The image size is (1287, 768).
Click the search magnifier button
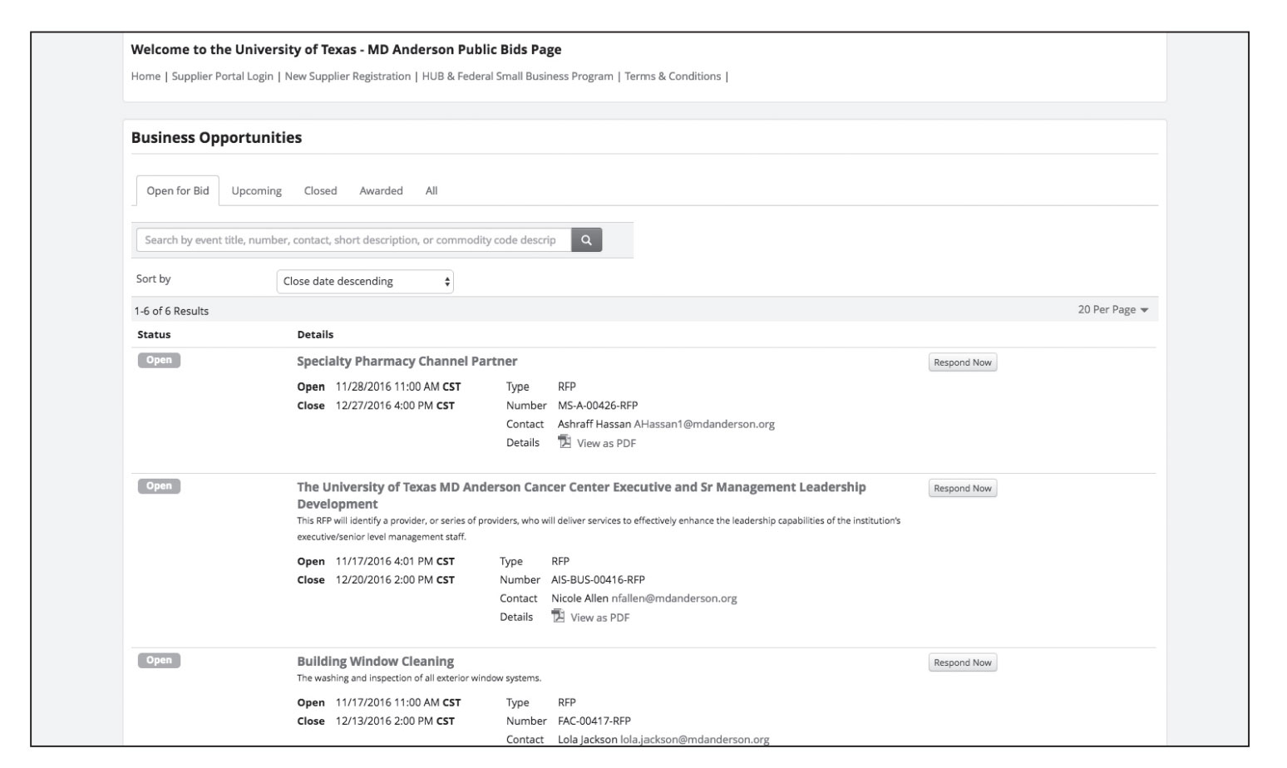(x=586, y=240)
